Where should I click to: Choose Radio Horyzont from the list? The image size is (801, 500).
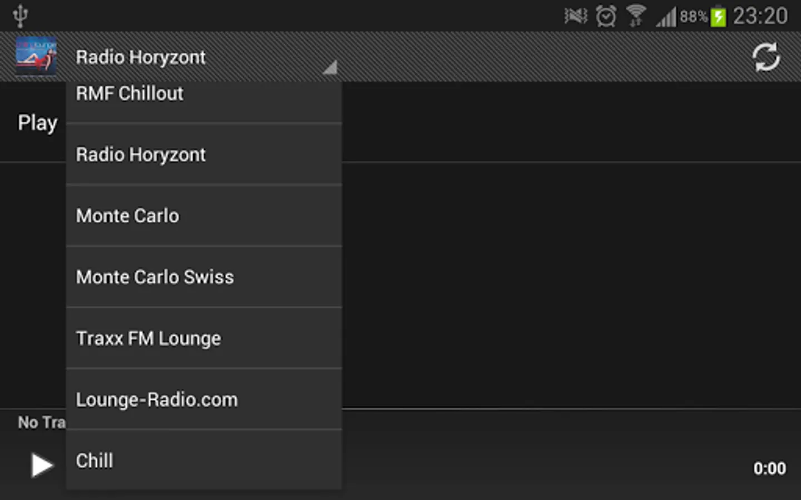(x=204, y=154)
